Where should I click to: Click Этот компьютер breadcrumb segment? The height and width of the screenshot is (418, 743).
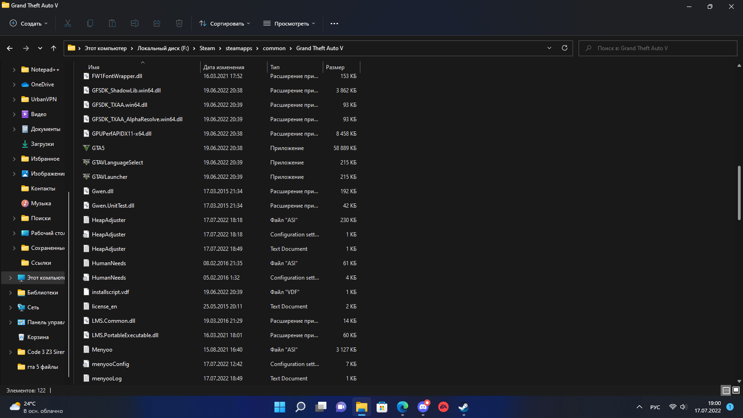[x=105, y=48]
